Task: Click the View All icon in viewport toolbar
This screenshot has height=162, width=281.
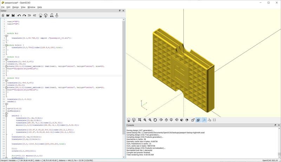Action: pos(139,120)
